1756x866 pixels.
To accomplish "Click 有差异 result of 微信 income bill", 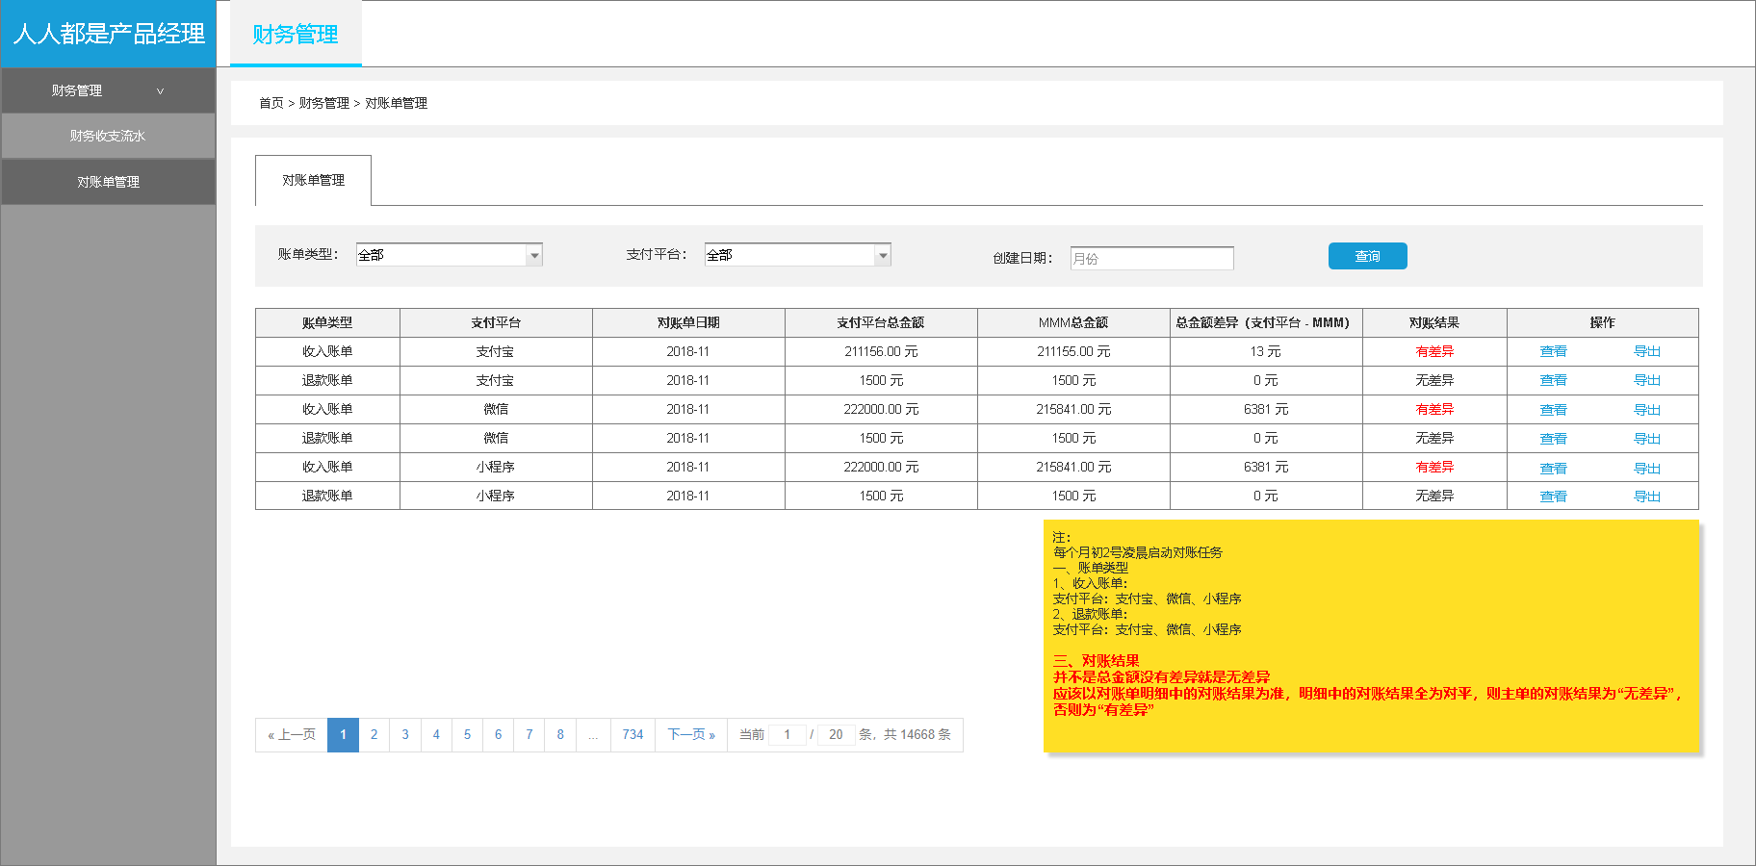I will (1433, 409).
